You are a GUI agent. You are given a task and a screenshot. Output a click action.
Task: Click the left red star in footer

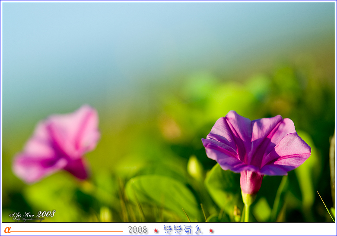pos(156,230)
